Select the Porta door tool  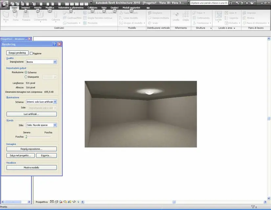point(15,17)
